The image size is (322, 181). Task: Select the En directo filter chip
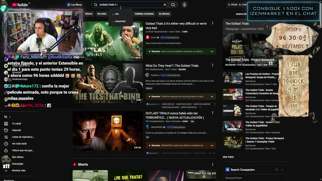click(164, 14)
